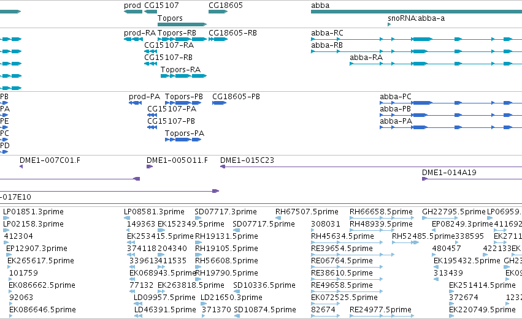Click the CG15107-PB protein label
The image size is (522, 319).
(171, 121)
